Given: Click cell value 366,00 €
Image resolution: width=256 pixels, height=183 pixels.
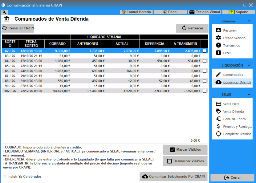Looking at the screenshot, I should pyautogui.click(x=132, y=71).
